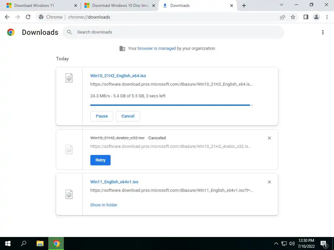Click the Chrome logo beside Downloads heading

[11, 32]
